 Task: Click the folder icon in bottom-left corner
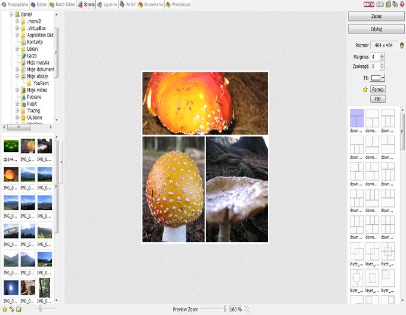click(x=19, y=309)
